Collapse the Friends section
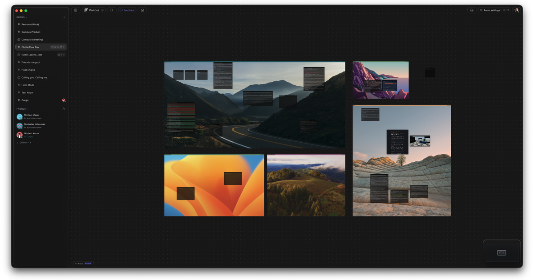 click(22, 109)
